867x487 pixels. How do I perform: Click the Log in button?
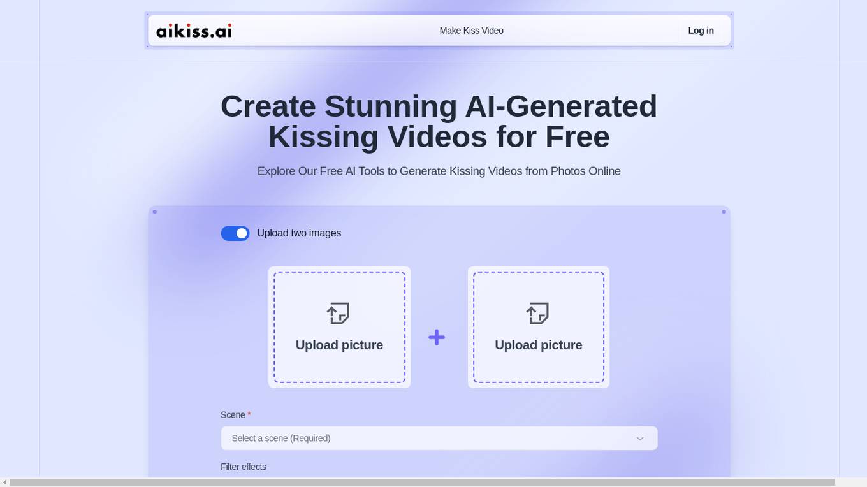click(701, 31)
